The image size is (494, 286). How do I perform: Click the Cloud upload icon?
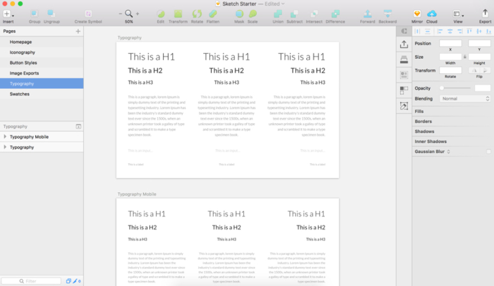point(432,14)
